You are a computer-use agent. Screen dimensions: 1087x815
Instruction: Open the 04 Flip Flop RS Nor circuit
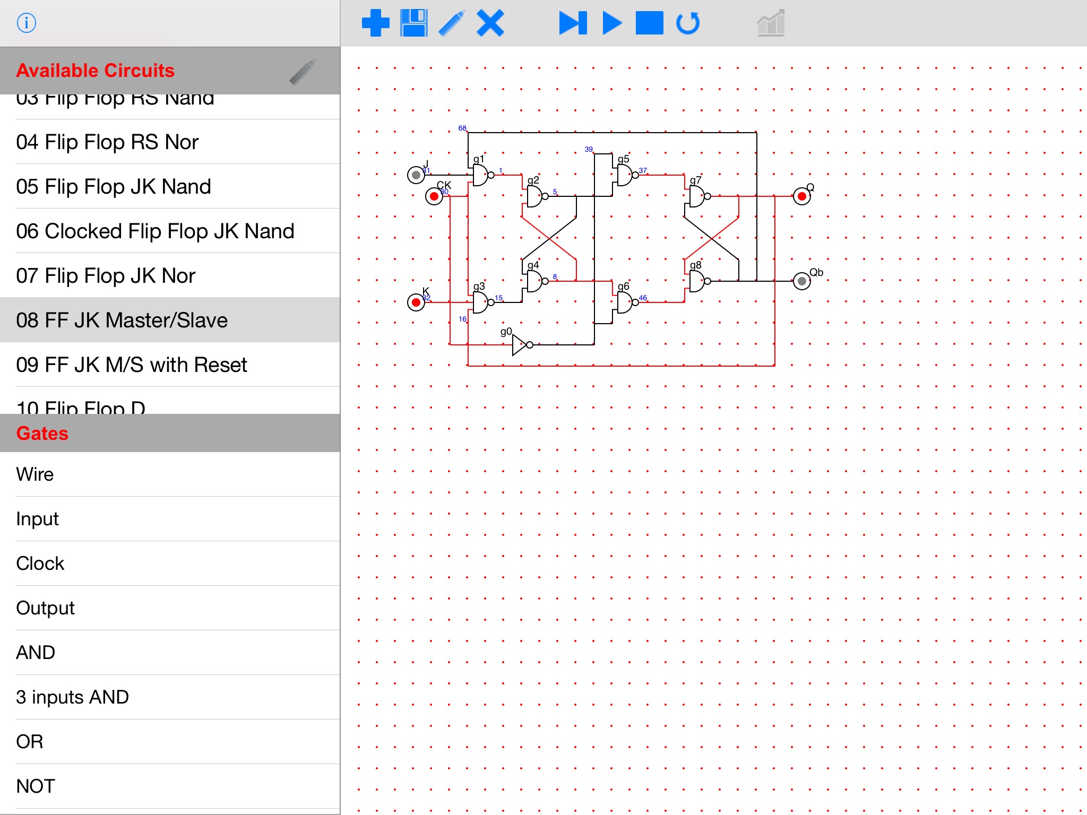click(x=170, y=142)
